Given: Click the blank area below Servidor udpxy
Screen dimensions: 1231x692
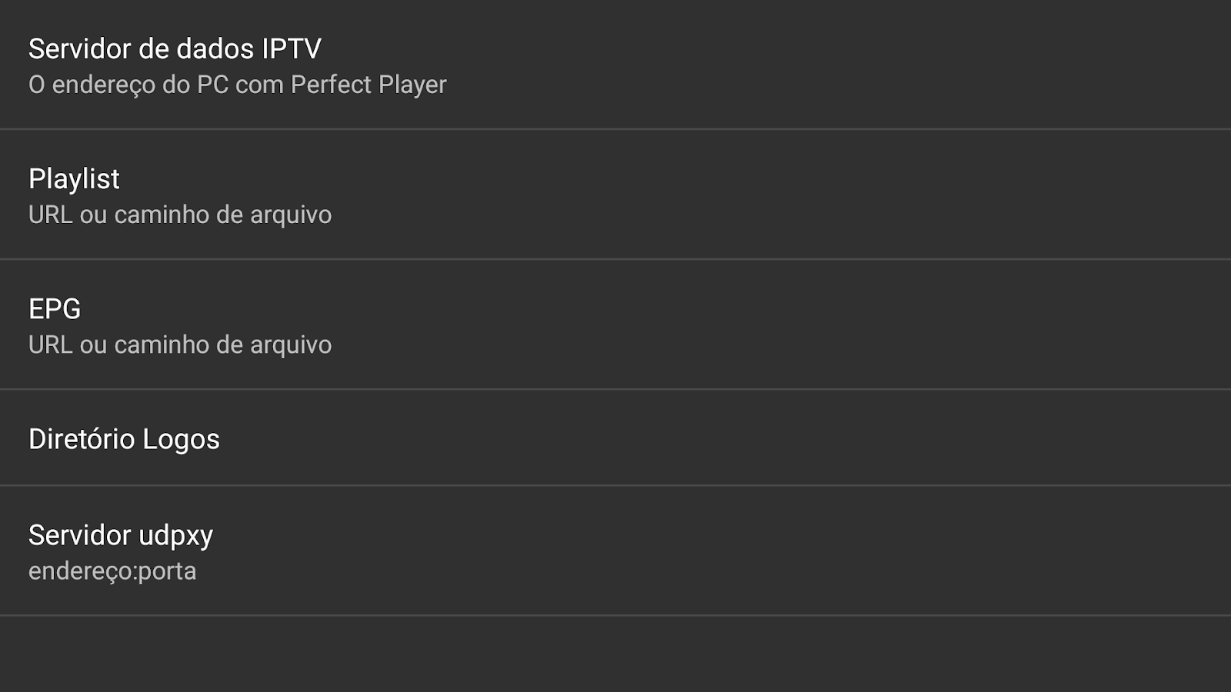Looking at the screenshot, I should click(615, 654).
